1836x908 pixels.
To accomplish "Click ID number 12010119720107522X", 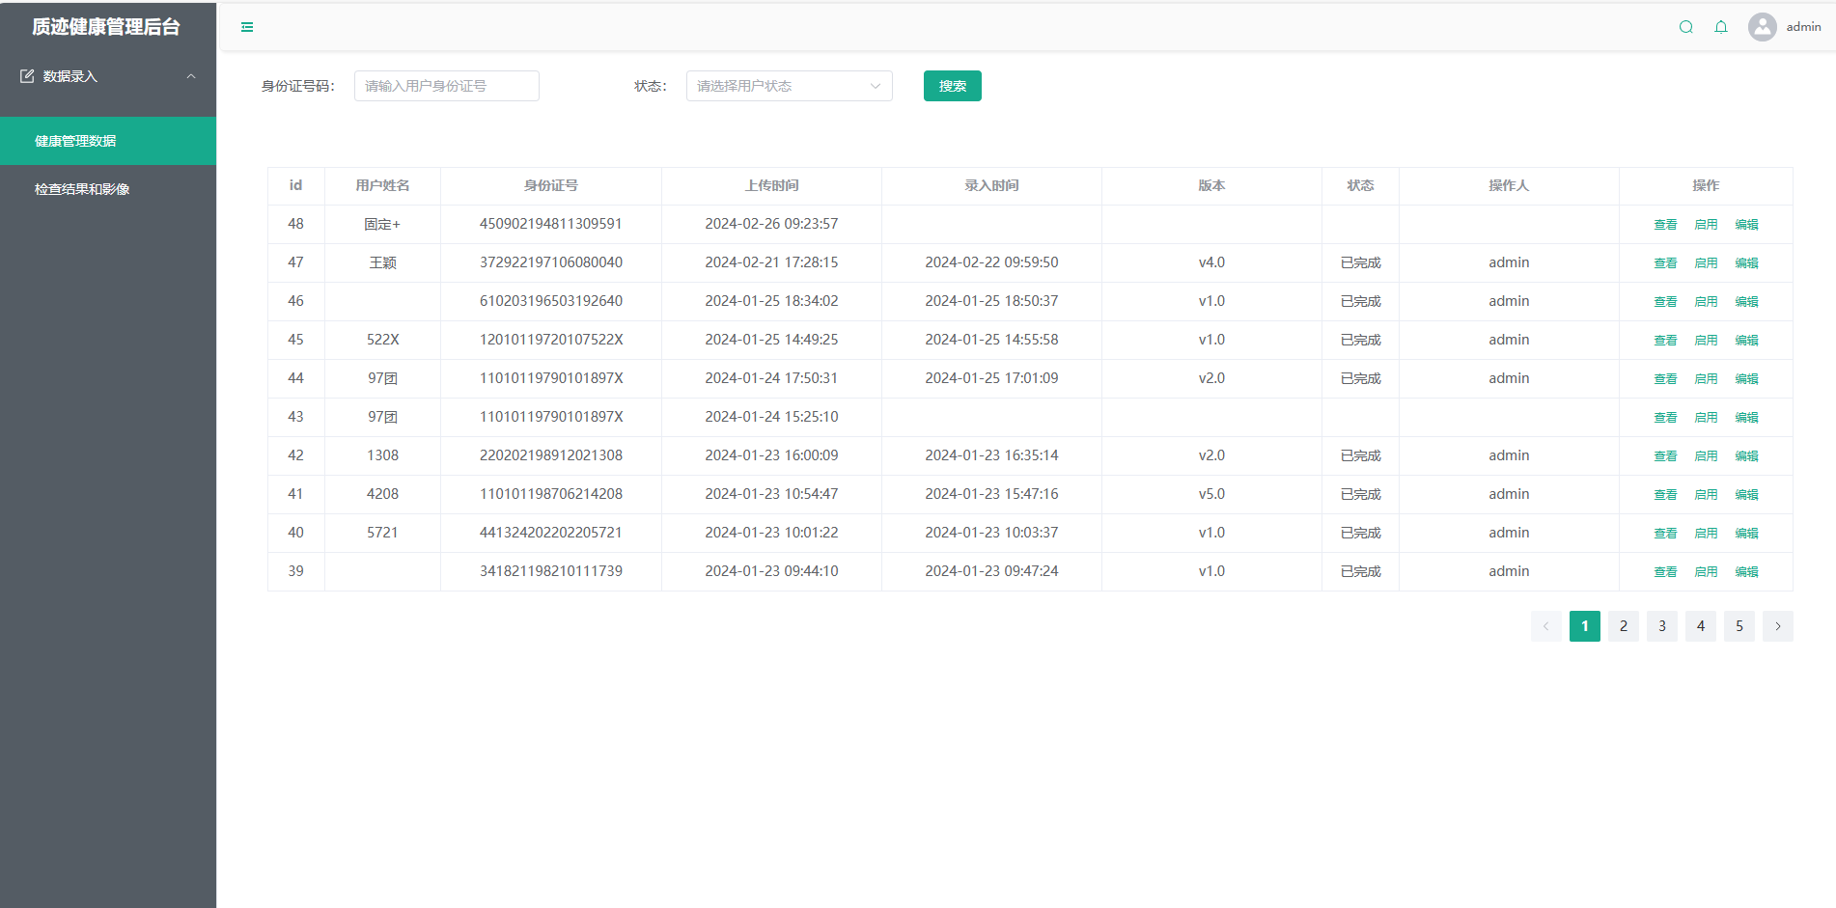I will tap(551, 340).
